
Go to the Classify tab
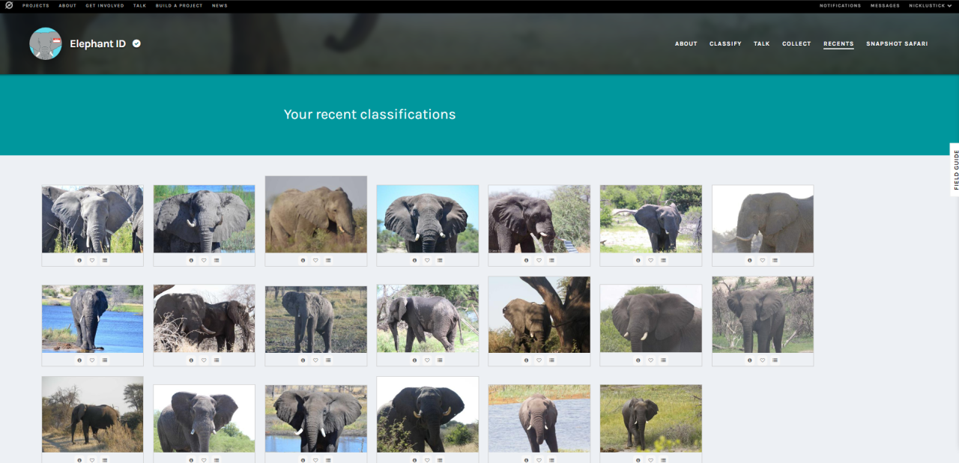(725, 43)
